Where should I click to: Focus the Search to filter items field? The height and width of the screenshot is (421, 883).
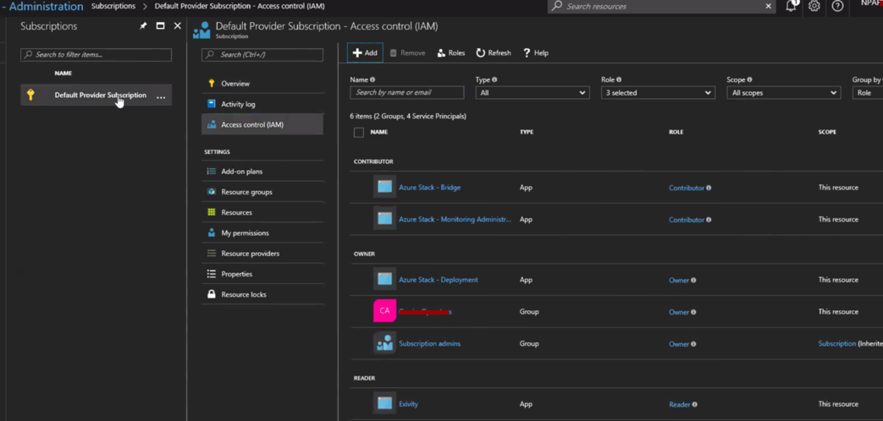pos(97,54)
